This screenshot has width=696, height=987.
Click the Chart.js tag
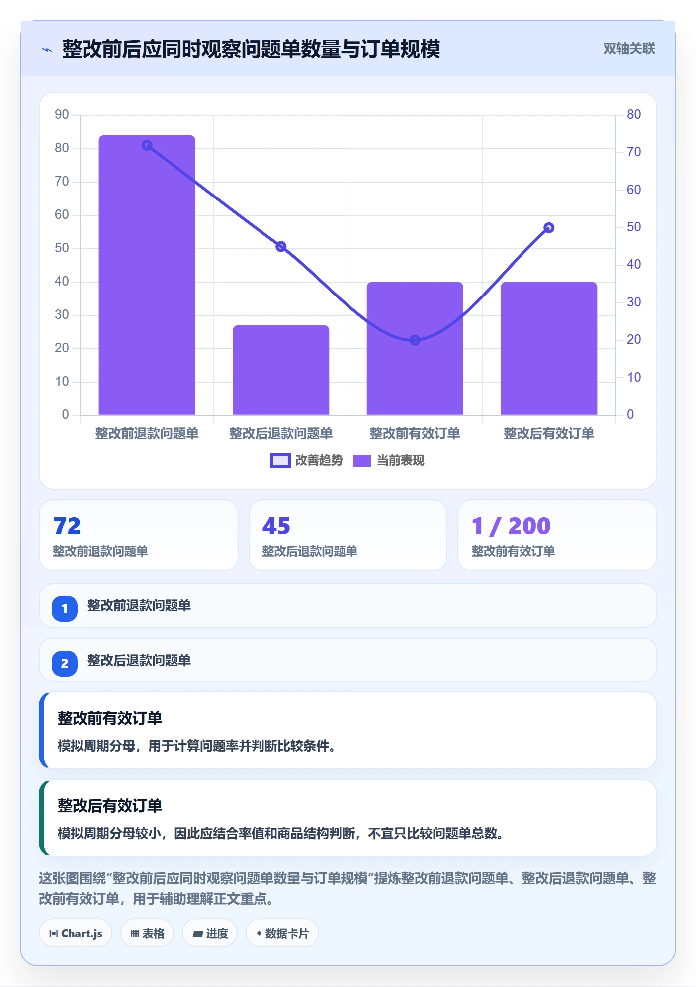coord(76,933)
